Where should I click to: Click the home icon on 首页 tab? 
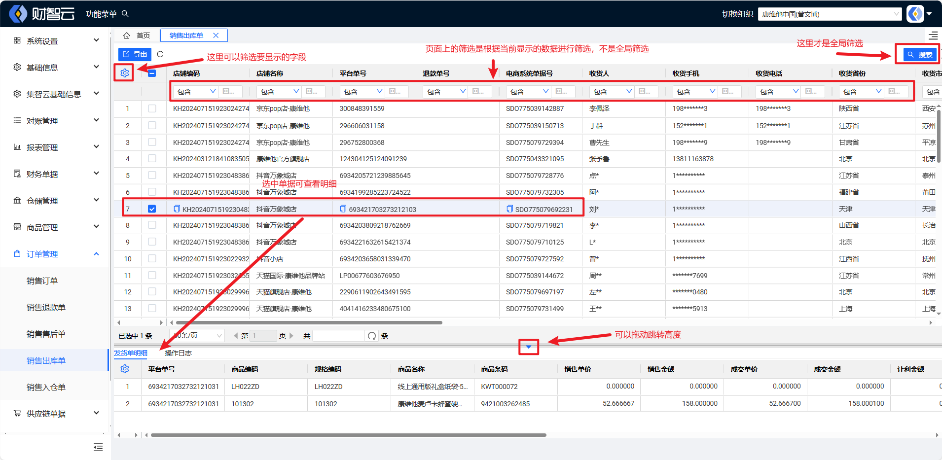(x=127, y=35)
